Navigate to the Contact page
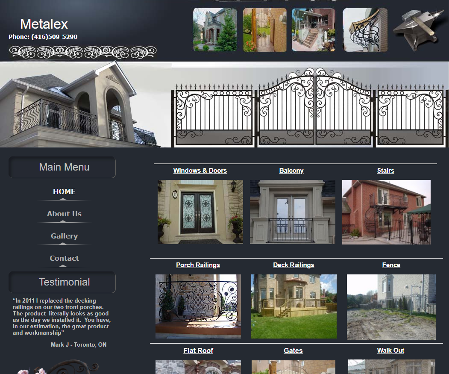Viewport: 449px width, 374px height. coord(64,258)
